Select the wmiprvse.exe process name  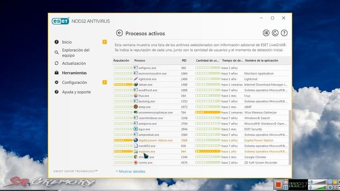[x=148, y=124]
